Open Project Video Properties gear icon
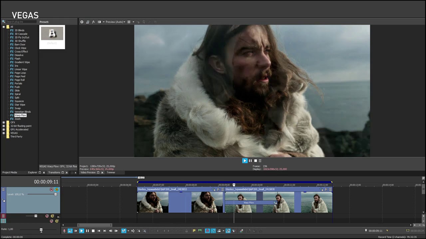 82,22
